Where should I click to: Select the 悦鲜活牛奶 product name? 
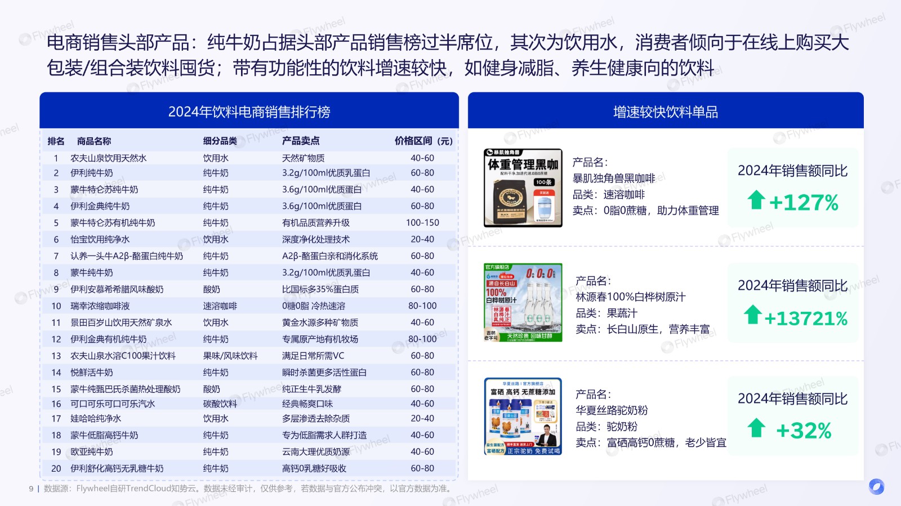(x=91, y=373)
